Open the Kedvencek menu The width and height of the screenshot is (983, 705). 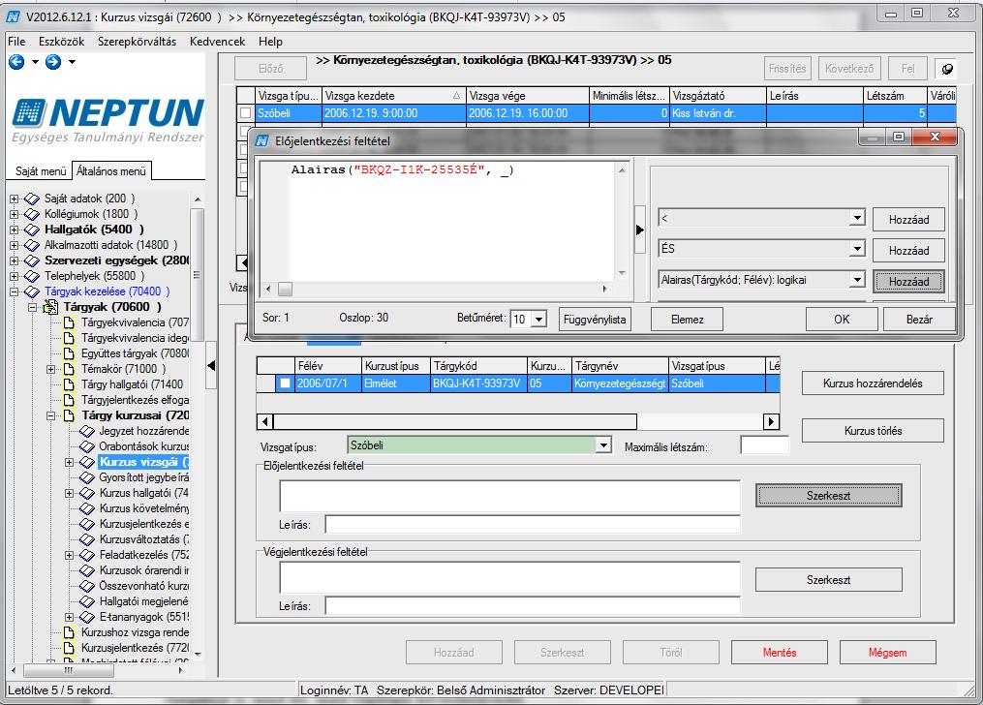click(x=218, y=42)
